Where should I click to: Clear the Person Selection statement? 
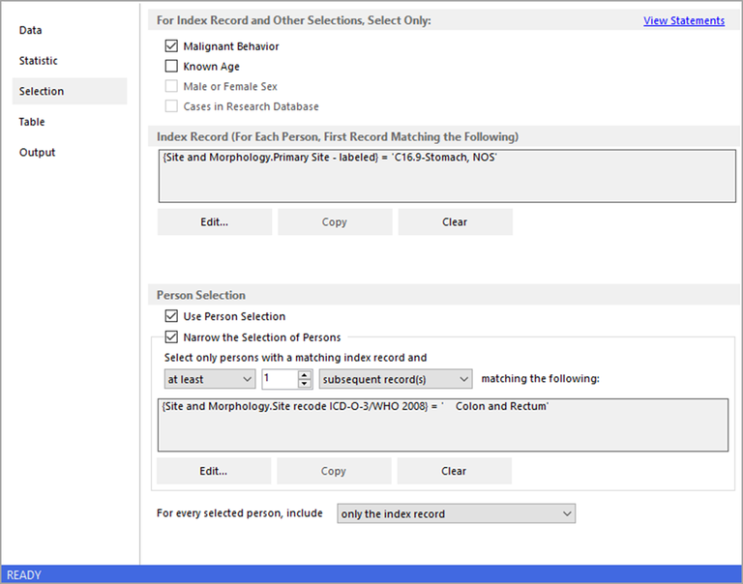[454, 471]
